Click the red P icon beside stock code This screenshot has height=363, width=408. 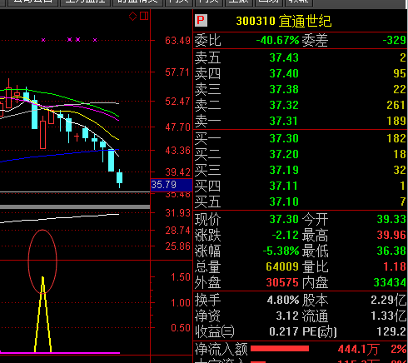pyautogui.click(x=201, y=20)
